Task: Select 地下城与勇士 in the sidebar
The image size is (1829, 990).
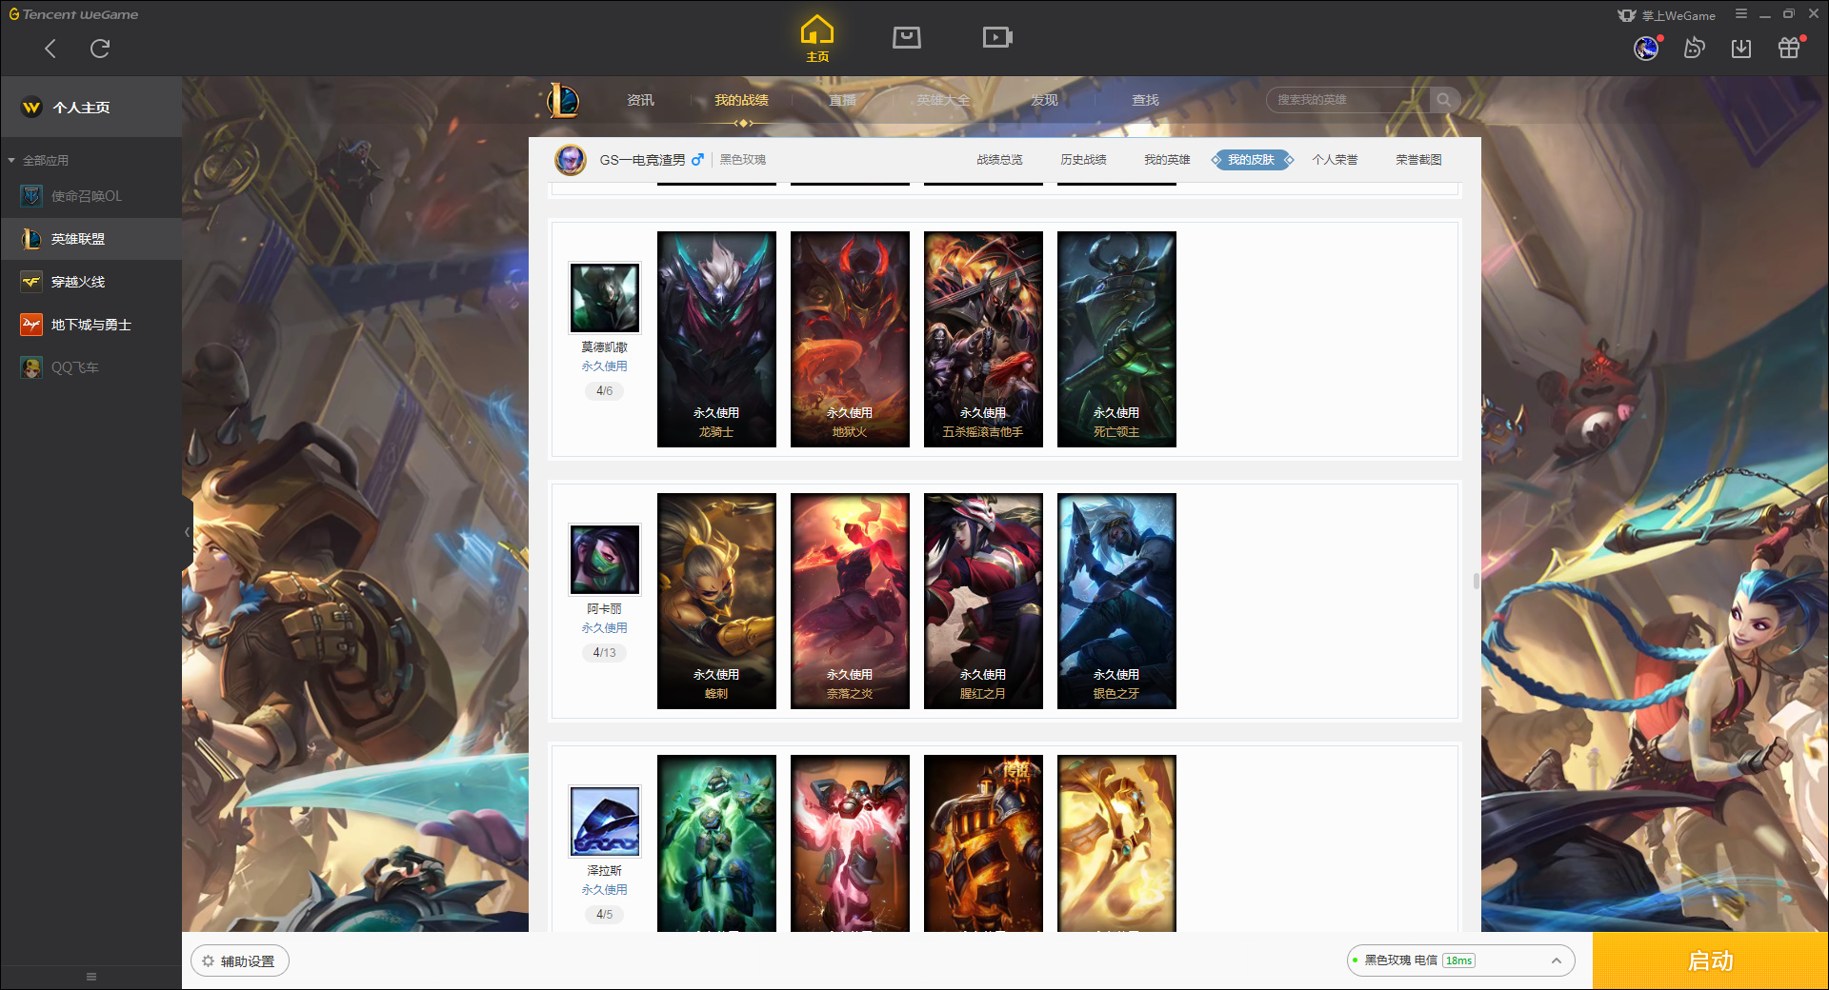Action: tap(90, 325)
